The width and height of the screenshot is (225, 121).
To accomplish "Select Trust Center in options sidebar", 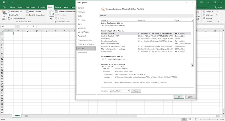I will click(82, 53).
